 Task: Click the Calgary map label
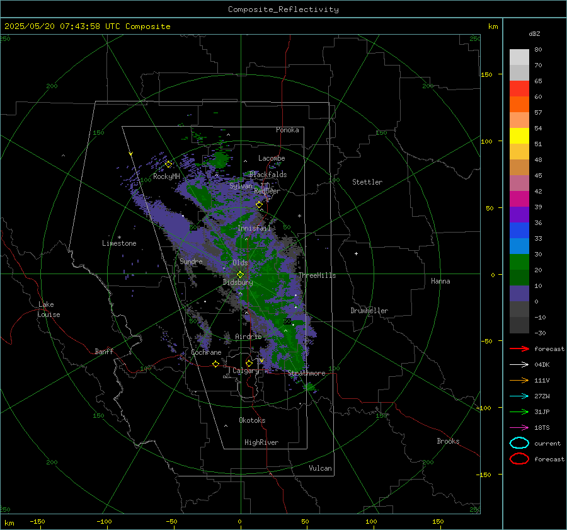[x=246, y=371]
